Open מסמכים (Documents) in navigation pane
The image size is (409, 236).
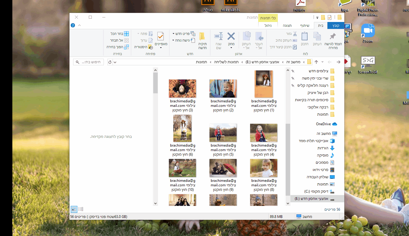[325, 163]
